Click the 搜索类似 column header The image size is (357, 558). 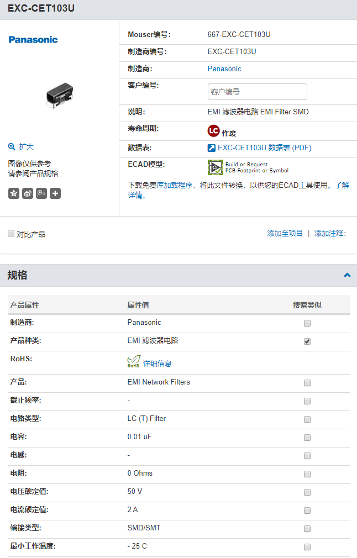[x=307, y=305]
